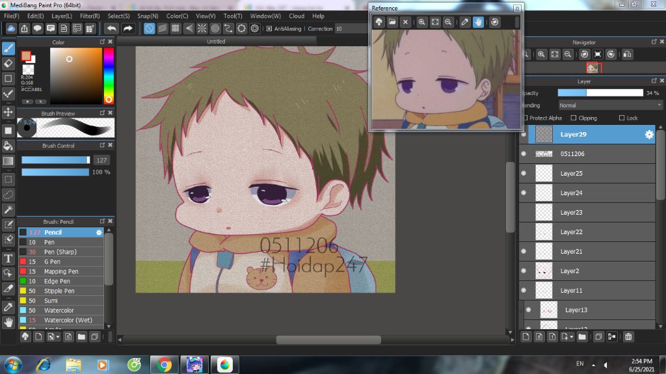Select the Gradient tool
This screenshot has width=666, height=374.
pos(8,161)
